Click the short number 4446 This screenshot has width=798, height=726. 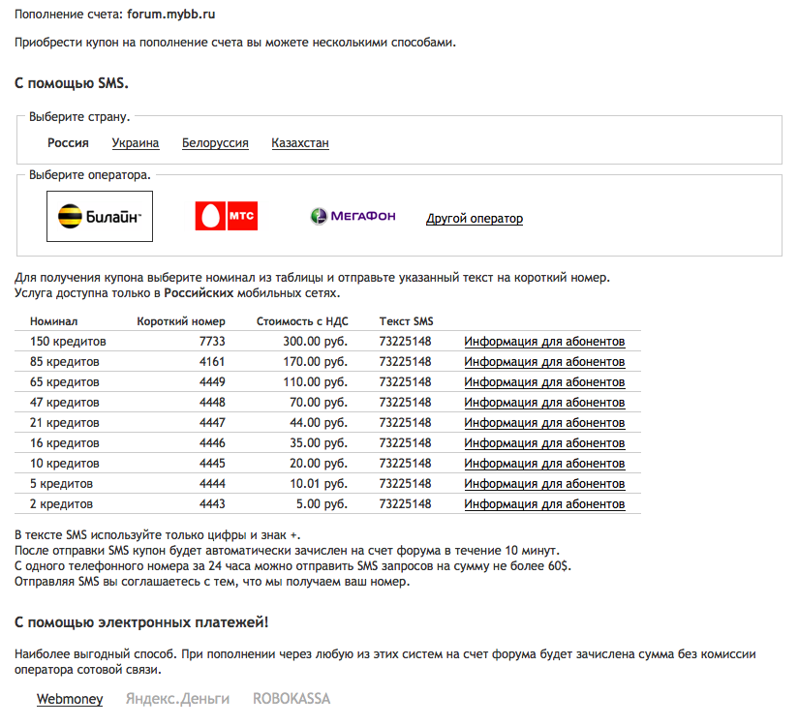tap(212, 443)
